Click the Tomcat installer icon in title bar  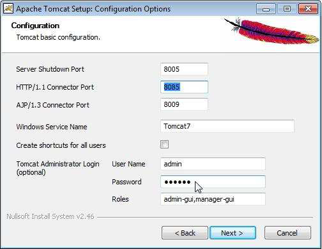(8, 8)
